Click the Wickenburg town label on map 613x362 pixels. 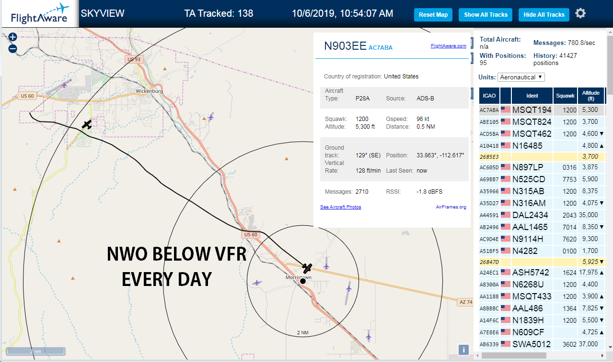[x=149, y=91]
